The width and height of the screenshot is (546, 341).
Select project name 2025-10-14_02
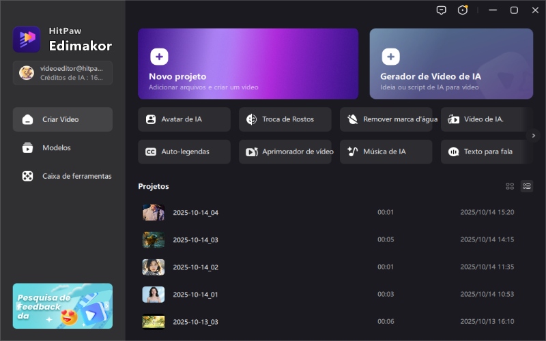pos(196,267)
